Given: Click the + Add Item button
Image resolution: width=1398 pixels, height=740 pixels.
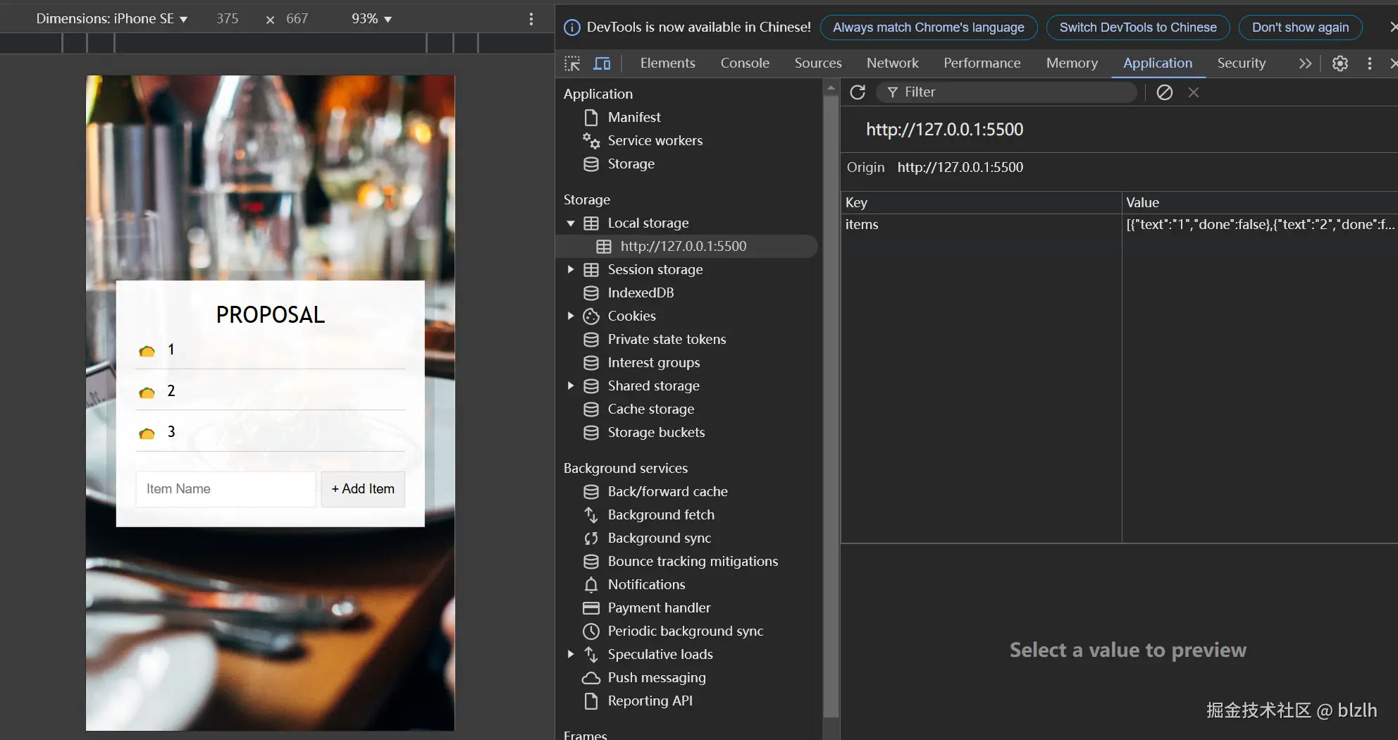Looking at the screenshot, I should point(363,489).
